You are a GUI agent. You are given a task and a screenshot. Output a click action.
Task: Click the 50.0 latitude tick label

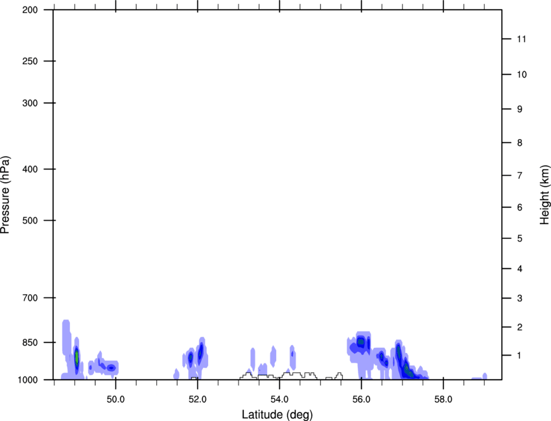coord(115,399)
